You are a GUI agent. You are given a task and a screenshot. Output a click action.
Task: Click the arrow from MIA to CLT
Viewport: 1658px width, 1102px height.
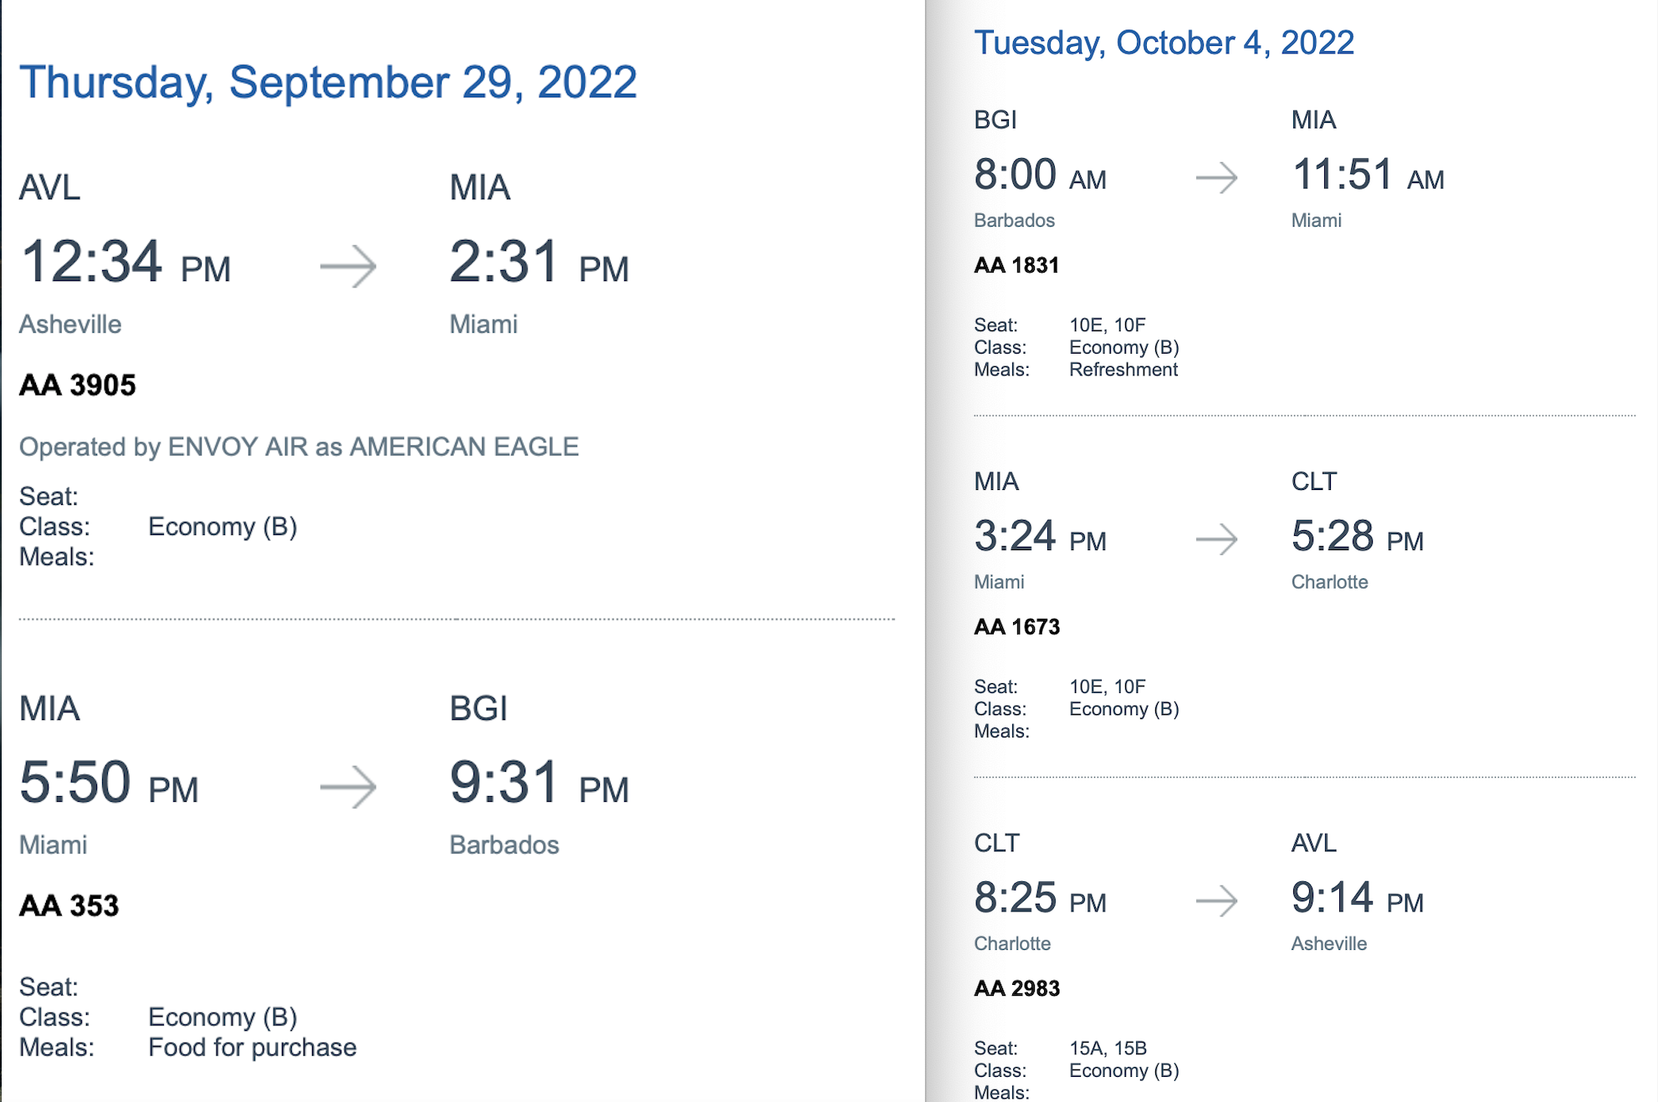(1216, 539)
